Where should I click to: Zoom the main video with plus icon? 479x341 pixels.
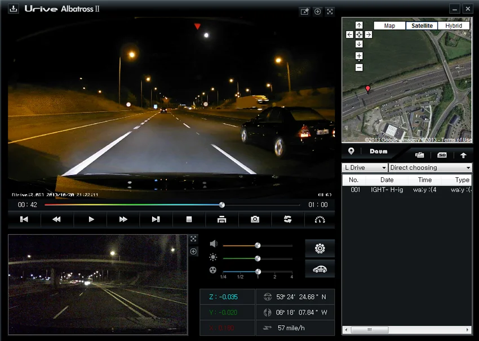(318, 12)
